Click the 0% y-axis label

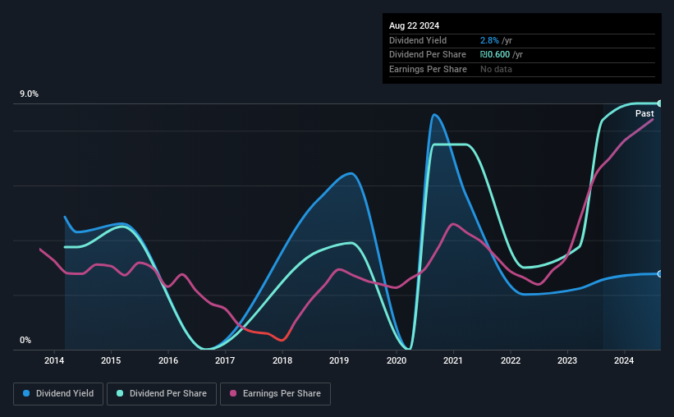[x=25, y=340]
